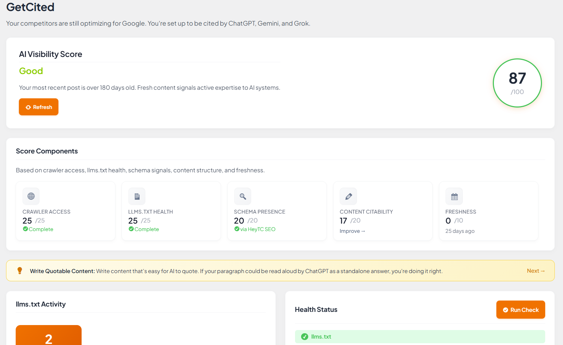Click the green checkmark beside llms.txt status
The width and height of the screenshot is (563, 345).
[x=305, y=336]
